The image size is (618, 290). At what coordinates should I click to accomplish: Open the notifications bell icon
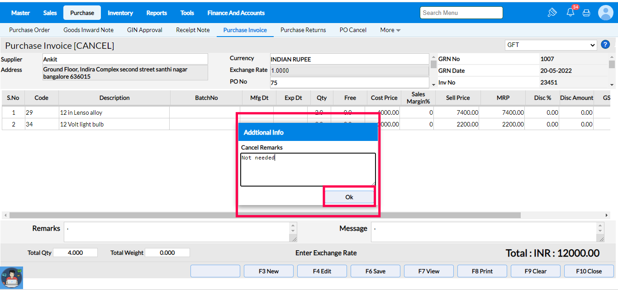pyautogui.click(x=570, y=13)
